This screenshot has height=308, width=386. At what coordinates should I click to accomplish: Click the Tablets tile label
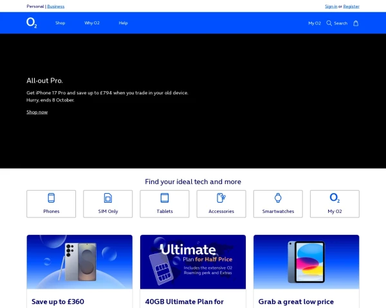(165, 211)
